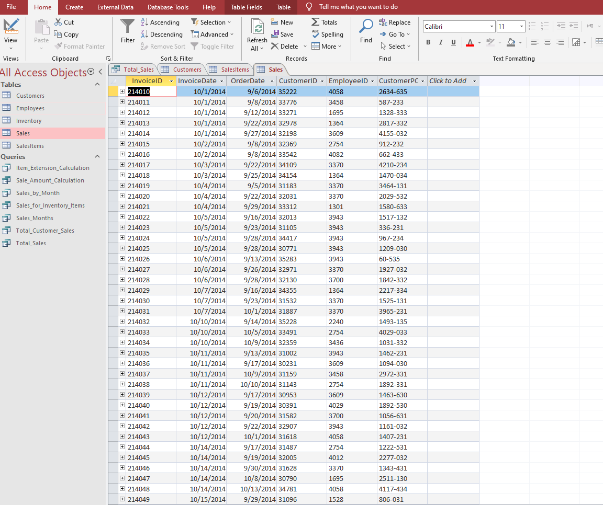Screen dimensions: 603x505
Task: Click Tell me what you want to do
Action: point(358,7)
